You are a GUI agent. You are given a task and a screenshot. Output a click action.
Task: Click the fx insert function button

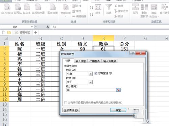pos(48,27)
